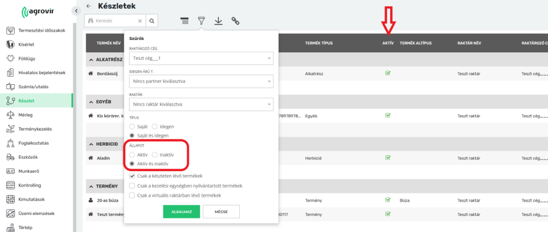Clear the search field with X icon

[140, 21]
